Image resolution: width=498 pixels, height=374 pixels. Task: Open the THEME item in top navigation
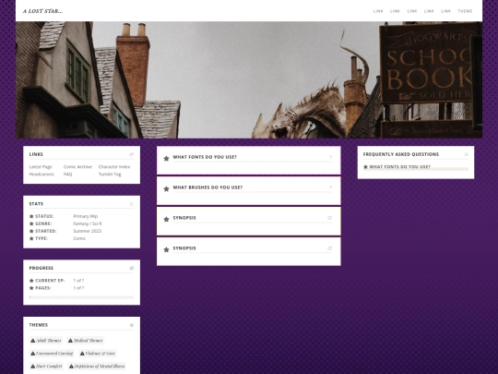[x=465, y=11]
